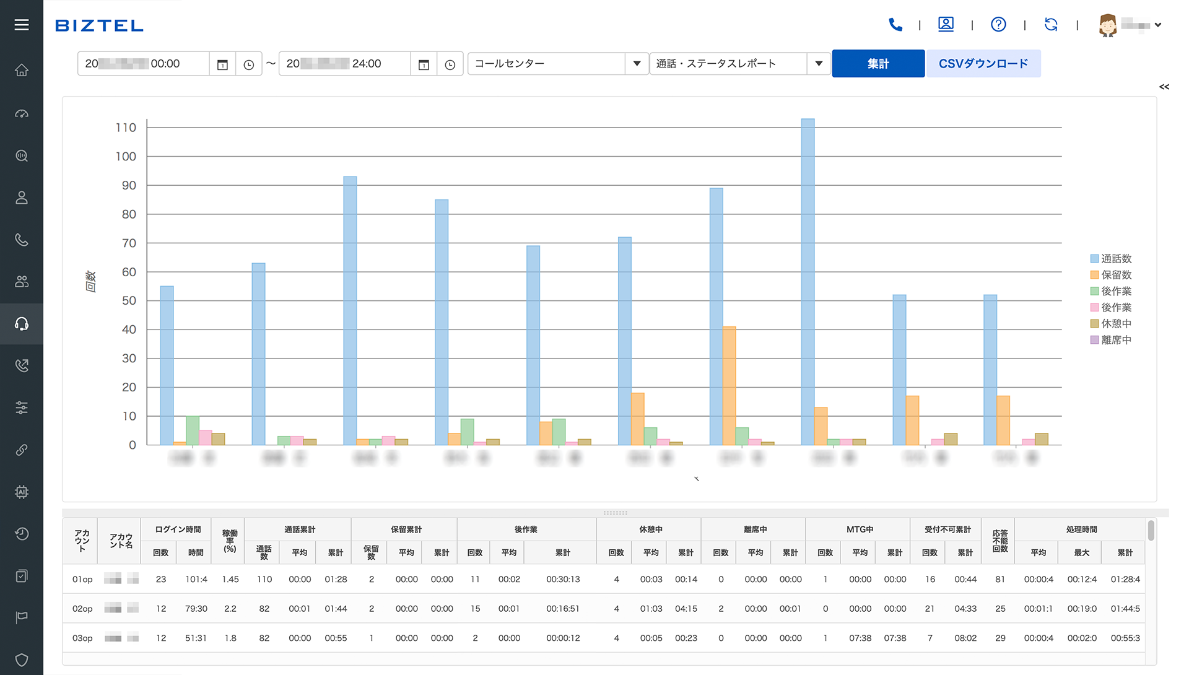
Task: Open the dashboard gauge icon in sidebar
Action: pos(22,113)
